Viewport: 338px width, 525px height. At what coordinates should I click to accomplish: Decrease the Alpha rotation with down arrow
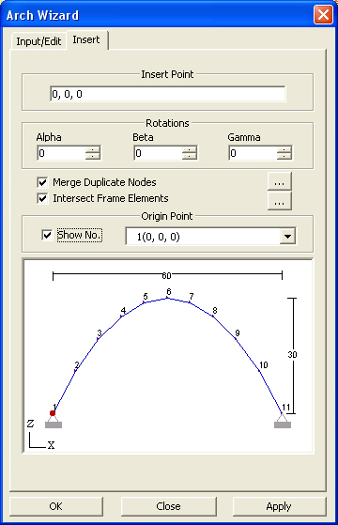tap(93, 156)
